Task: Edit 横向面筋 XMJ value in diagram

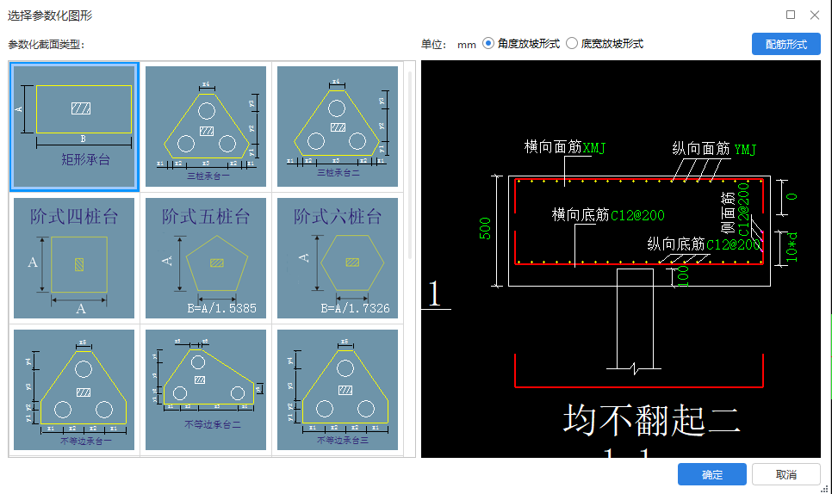Action: click(594, 148)
